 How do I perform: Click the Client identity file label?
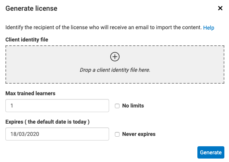point(27,40)
